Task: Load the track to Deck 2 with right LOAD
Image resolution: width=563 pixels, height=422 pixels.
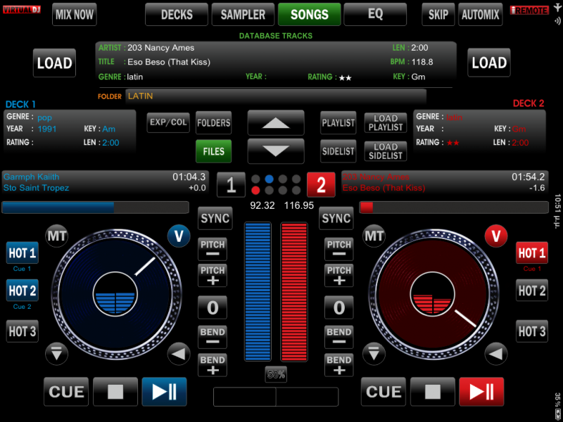Action: 489,63
